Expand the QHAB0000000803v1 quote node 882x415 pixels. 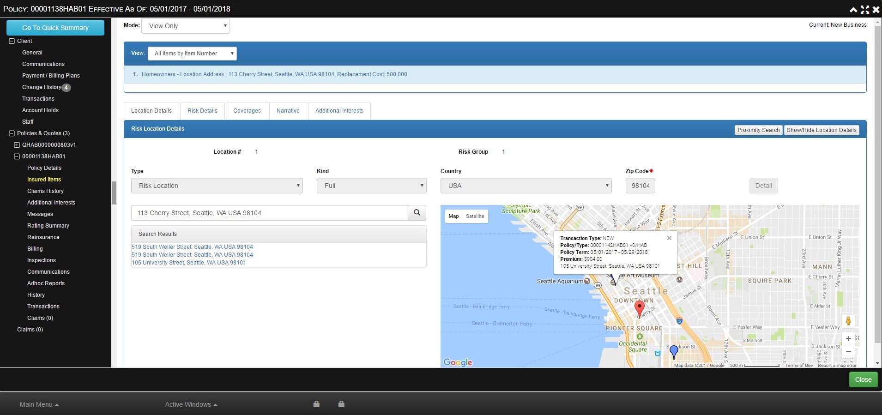(17, 145)
